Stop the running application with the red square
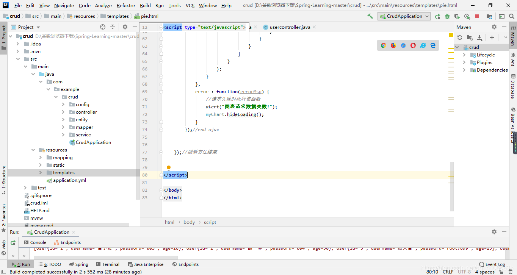This screenshot has width=517, height=275. (477, 16)
